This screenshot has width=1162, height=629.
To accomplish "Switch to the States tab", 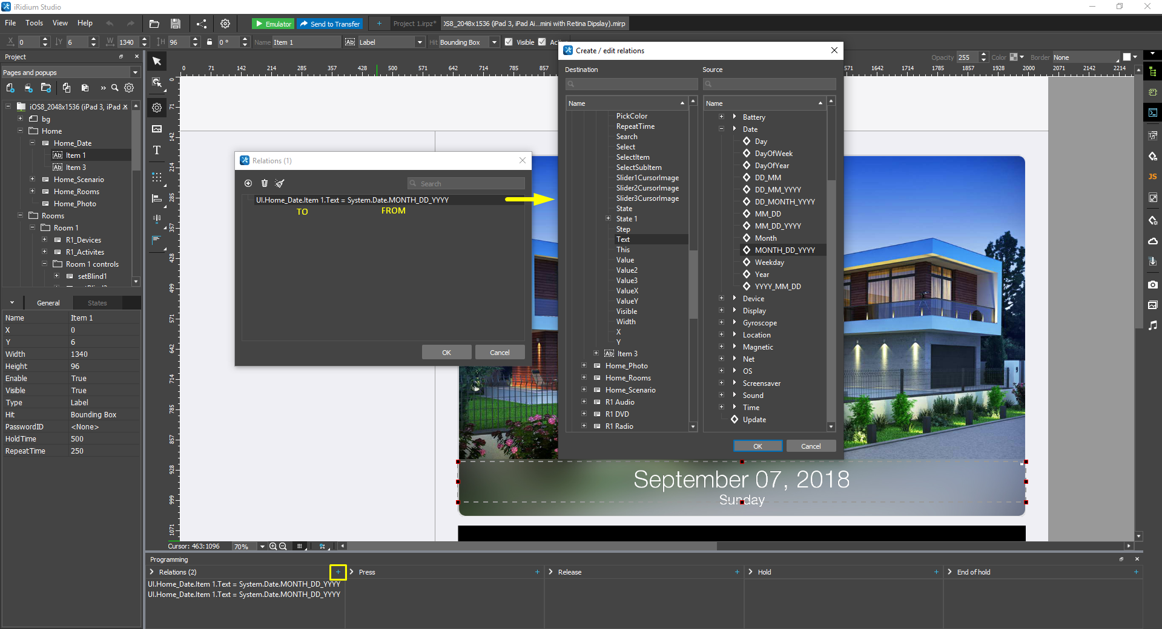I will [x=97, y=303].
